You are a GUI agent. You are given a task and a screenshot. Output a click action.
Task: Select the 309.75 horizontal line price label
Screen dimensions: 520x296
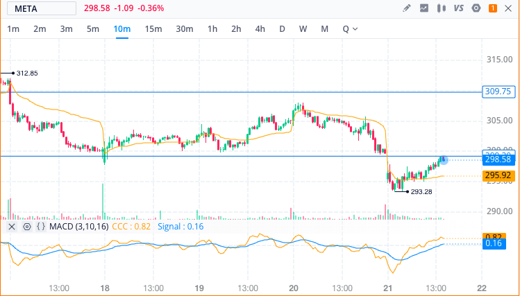pos(498,92)
